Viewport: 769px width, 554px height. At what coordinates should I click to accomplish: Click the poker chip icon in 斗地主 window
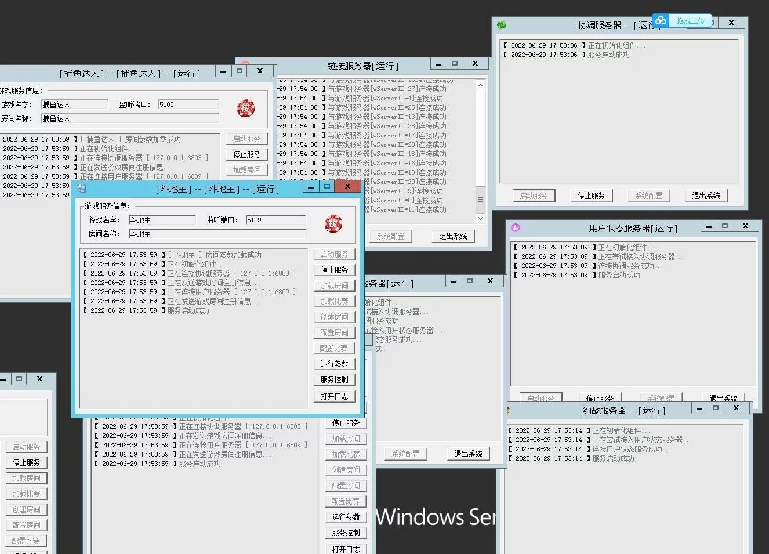coord(333,223)
